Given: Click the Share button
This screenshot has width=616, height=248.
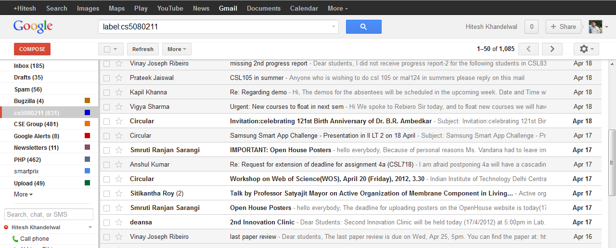Looking at the screenshot, I should [563, 27].
